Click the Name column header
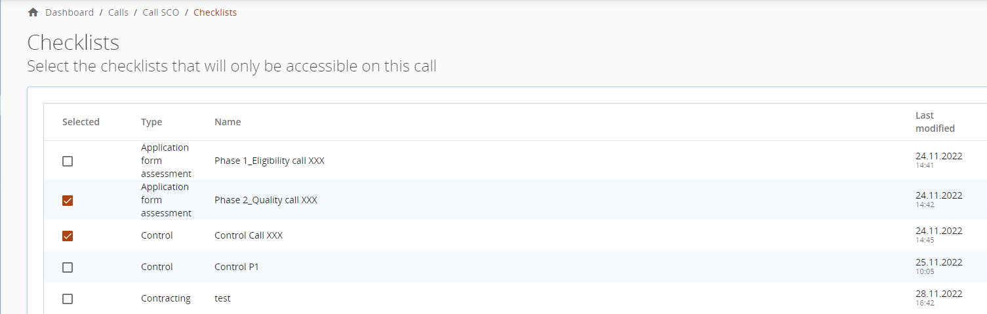 (x=228, y=122)
